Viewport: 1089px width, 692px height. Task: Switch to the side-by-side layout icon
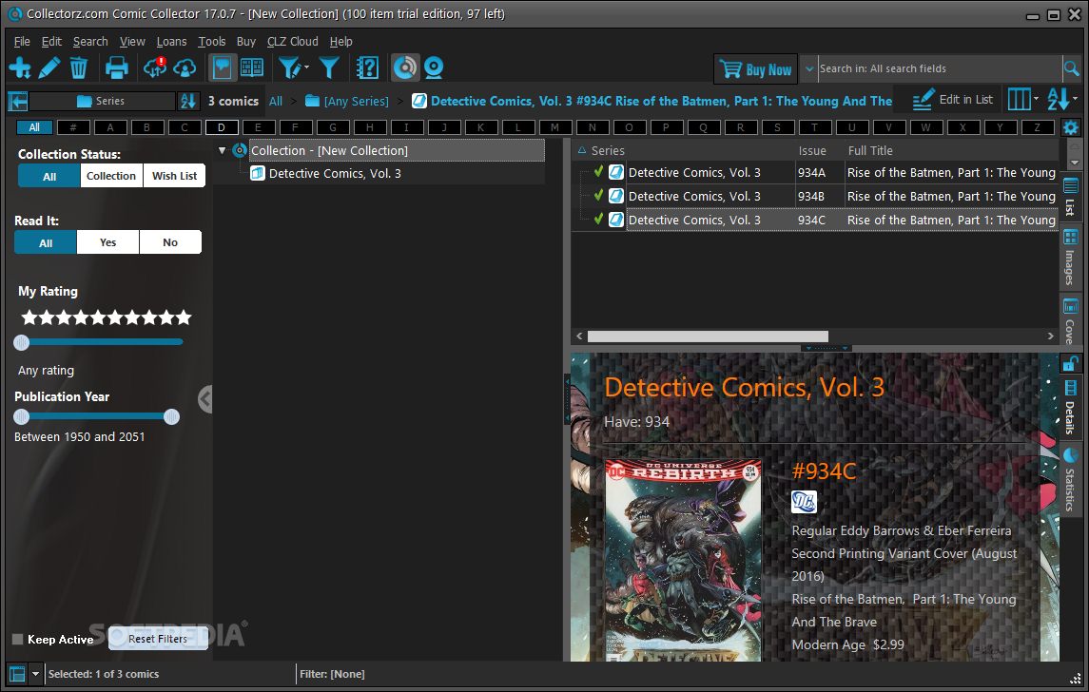[x=251, y=68]
